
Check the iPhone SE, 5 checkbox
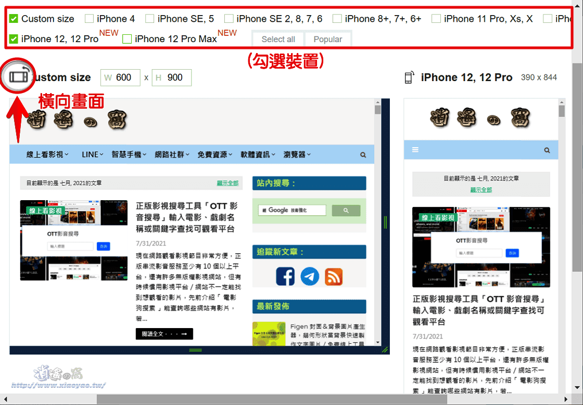pyautogui.click(x=149, y=19)
